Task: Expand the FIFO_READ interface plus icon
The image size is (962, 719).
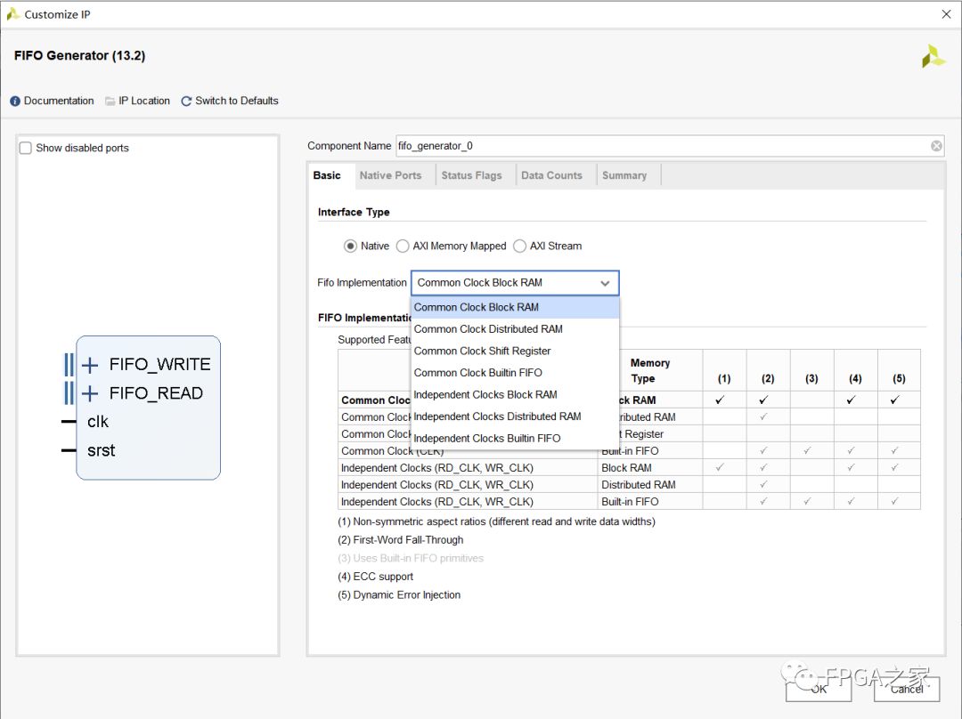Action: (x=90, y=393)
